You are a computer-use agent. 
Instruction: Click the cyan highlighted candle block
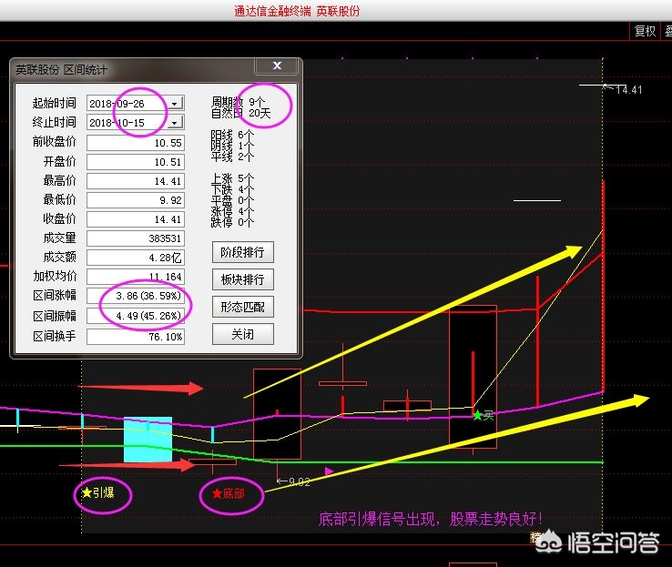[x=148, y=440]
